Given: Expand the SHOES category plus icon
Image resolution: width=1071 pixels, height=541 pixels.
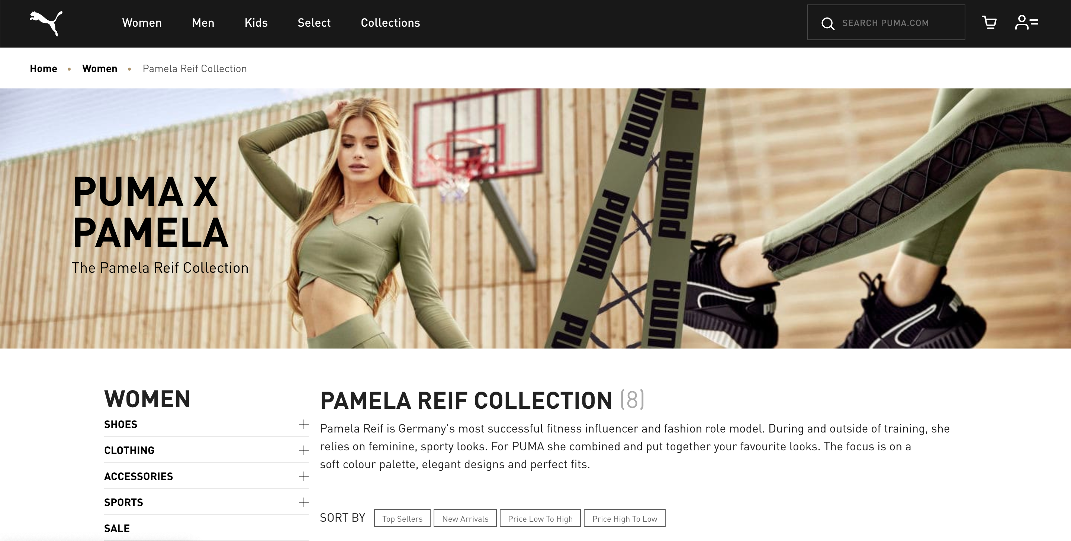Looking at the screenshot, I should (304, 424).
